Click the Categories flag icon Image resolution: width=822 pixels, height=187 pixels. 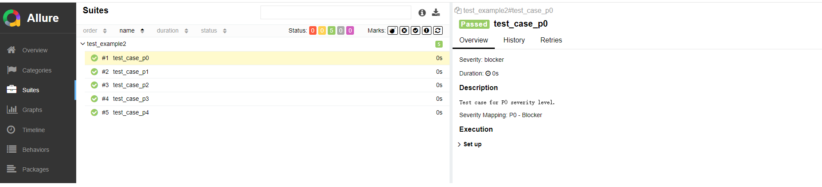coord(12,70)
